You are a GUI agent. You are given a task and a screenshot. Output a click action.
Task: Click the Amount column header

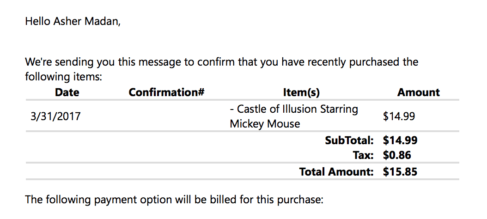click(x=418, y=92)
